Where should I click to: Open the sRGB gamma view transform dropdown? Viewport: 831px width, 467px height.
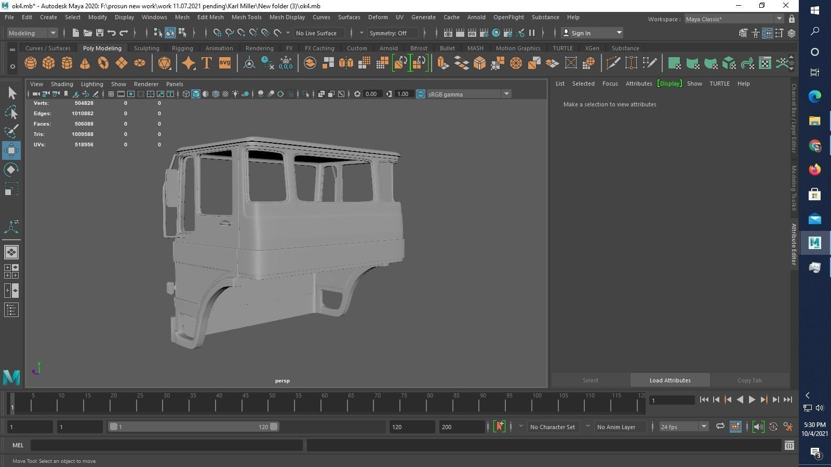(469, 94)
